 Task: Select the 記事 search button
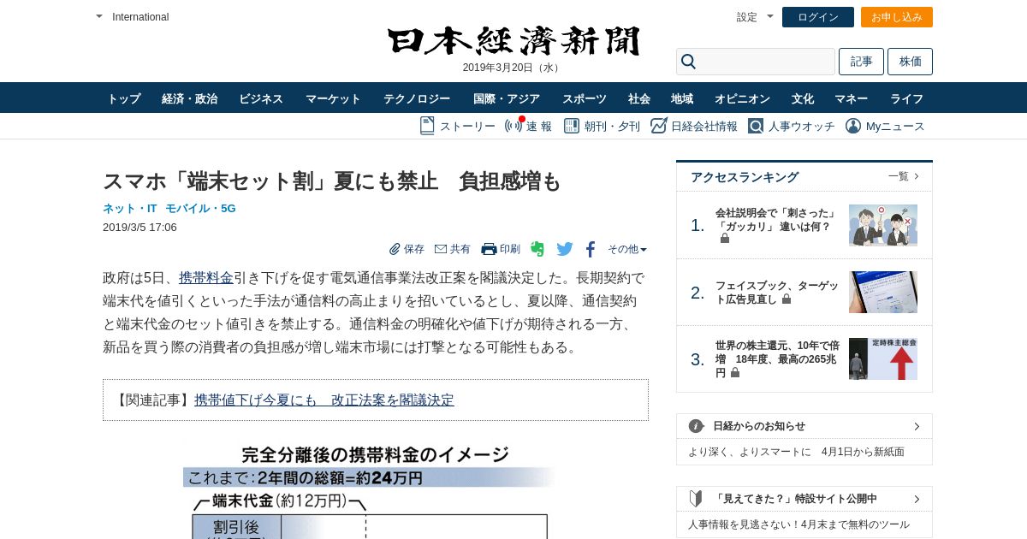click(x=861, y=62)
